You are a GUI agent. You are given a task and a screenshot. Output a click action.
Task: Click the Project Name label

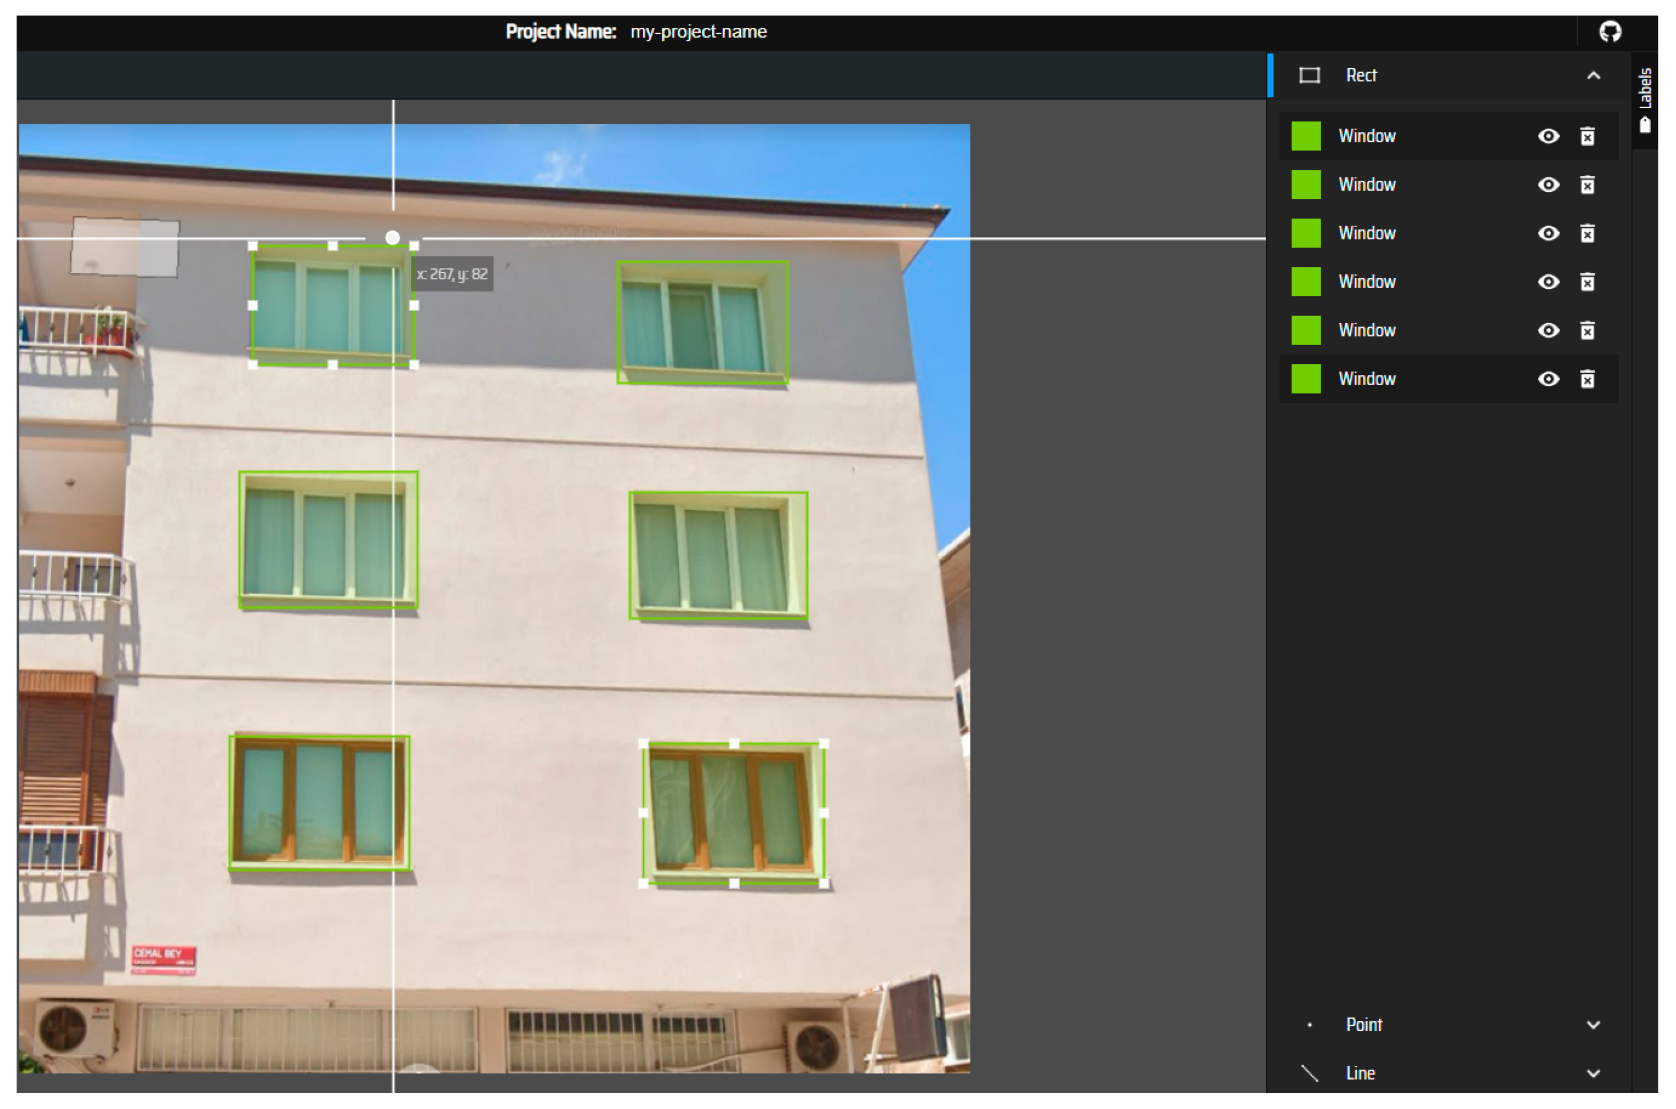(x=560, y=32)
